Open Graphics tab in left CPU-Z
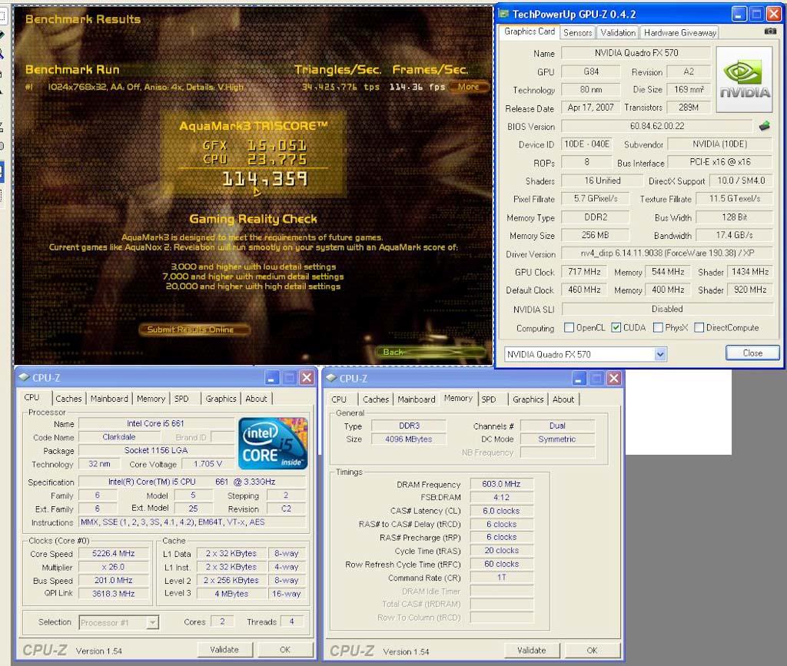 [x=221, y=399]
